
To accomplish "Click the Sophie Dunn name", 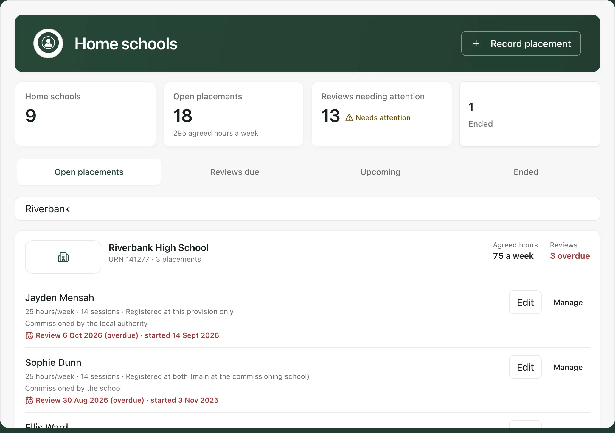I will (53, 363).
